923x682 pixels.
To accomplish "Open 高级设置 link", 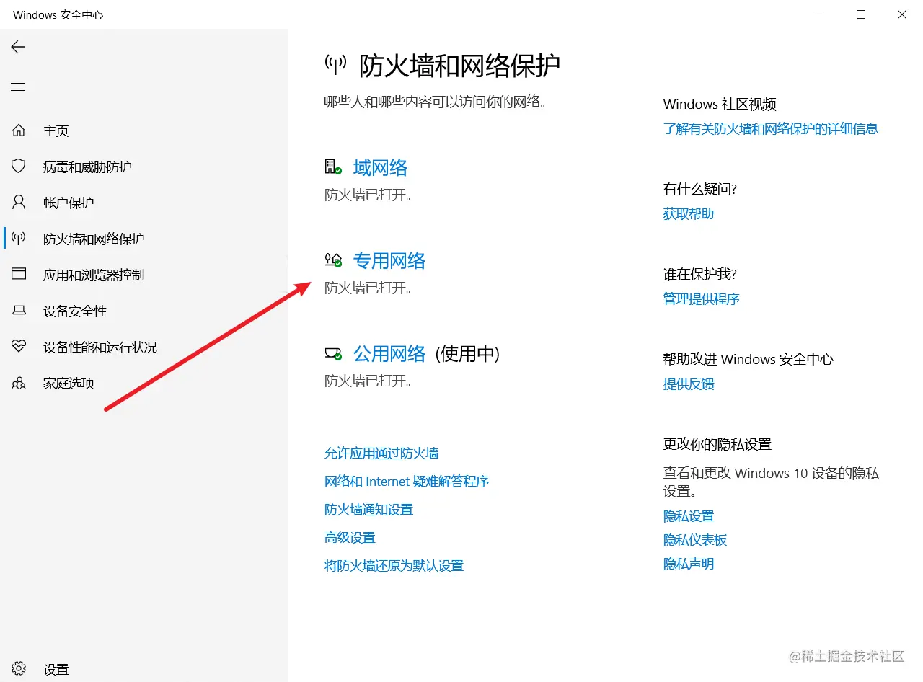I will (350, 537).
